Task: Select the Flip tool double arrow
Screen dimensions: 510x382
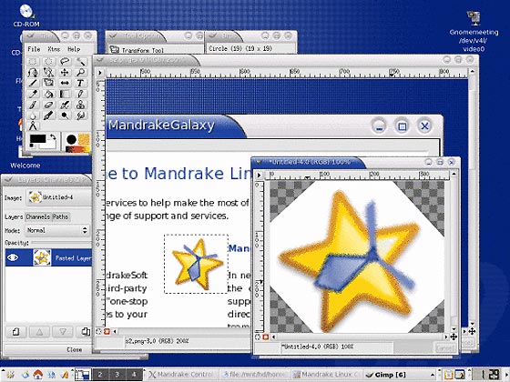Action: click(65, 83)
